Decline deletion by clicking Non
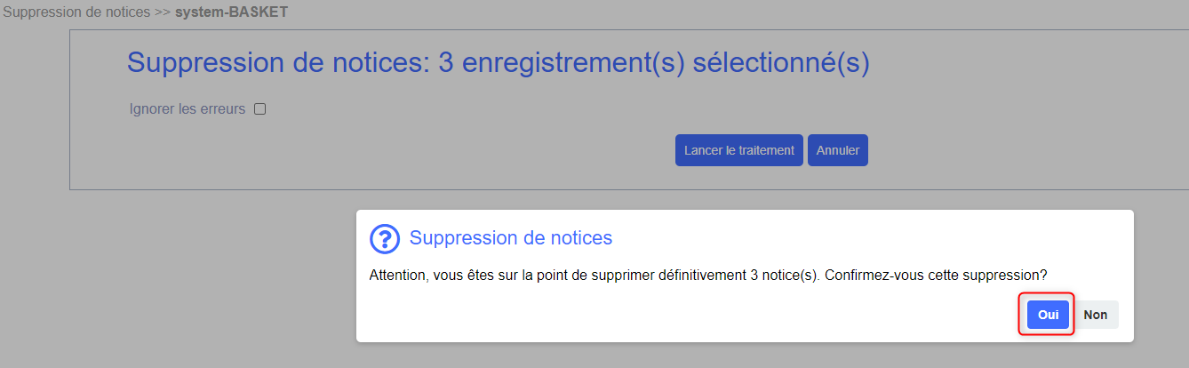 click(x=1096, y=315)
